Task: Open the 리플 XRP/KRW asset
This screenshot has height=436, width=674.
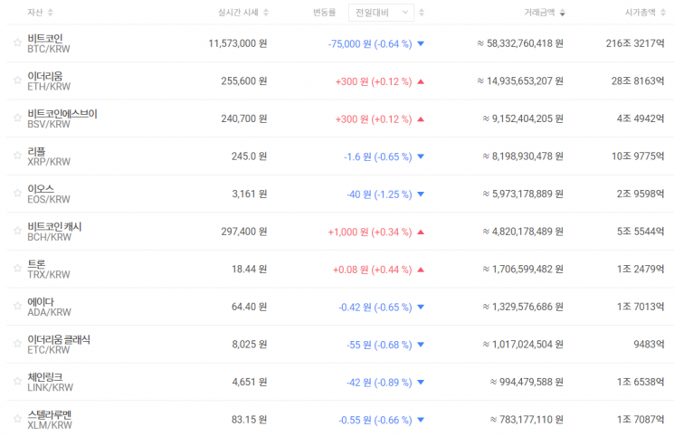Action: coord(49,156)
